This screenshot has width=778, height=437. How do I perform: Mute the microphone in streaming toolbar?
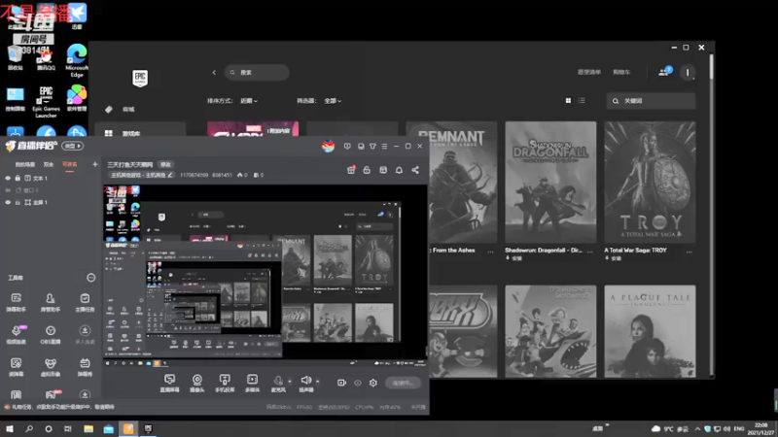[278, 383]
